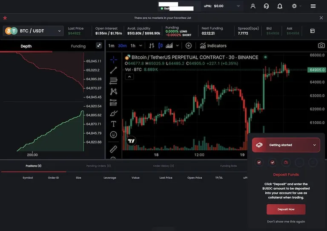Image resolution: width=327 pixels, height=231 pixels.
Task: Open the chart style dropdown arrow
Action: pos(177,45)
